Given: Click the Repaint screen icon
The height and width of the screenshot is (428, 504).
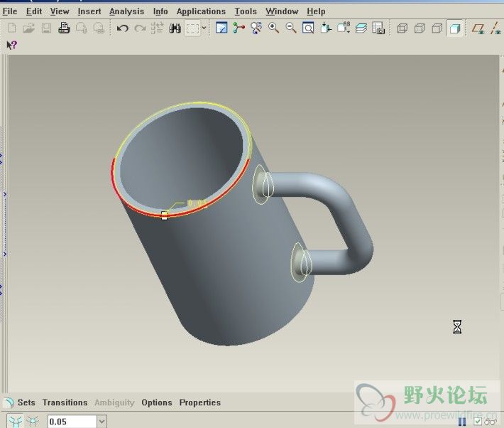Looking at the screenshot, I should coord(221,28).
